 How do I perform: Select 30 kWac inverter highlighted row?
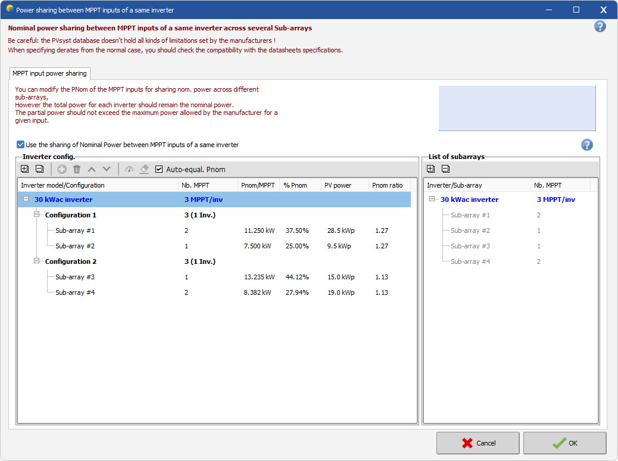click(x=214, y=200)
